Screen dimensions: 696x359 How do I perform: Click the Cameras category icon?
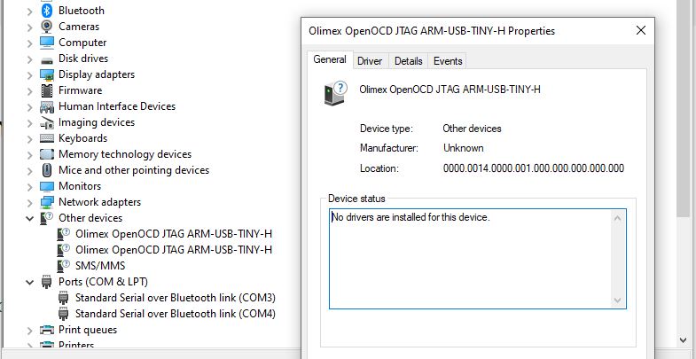pos(47,27)
